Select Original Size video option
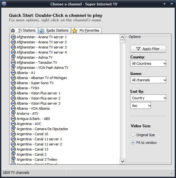Viewport: 176px width, 178px height. [133, 135]
